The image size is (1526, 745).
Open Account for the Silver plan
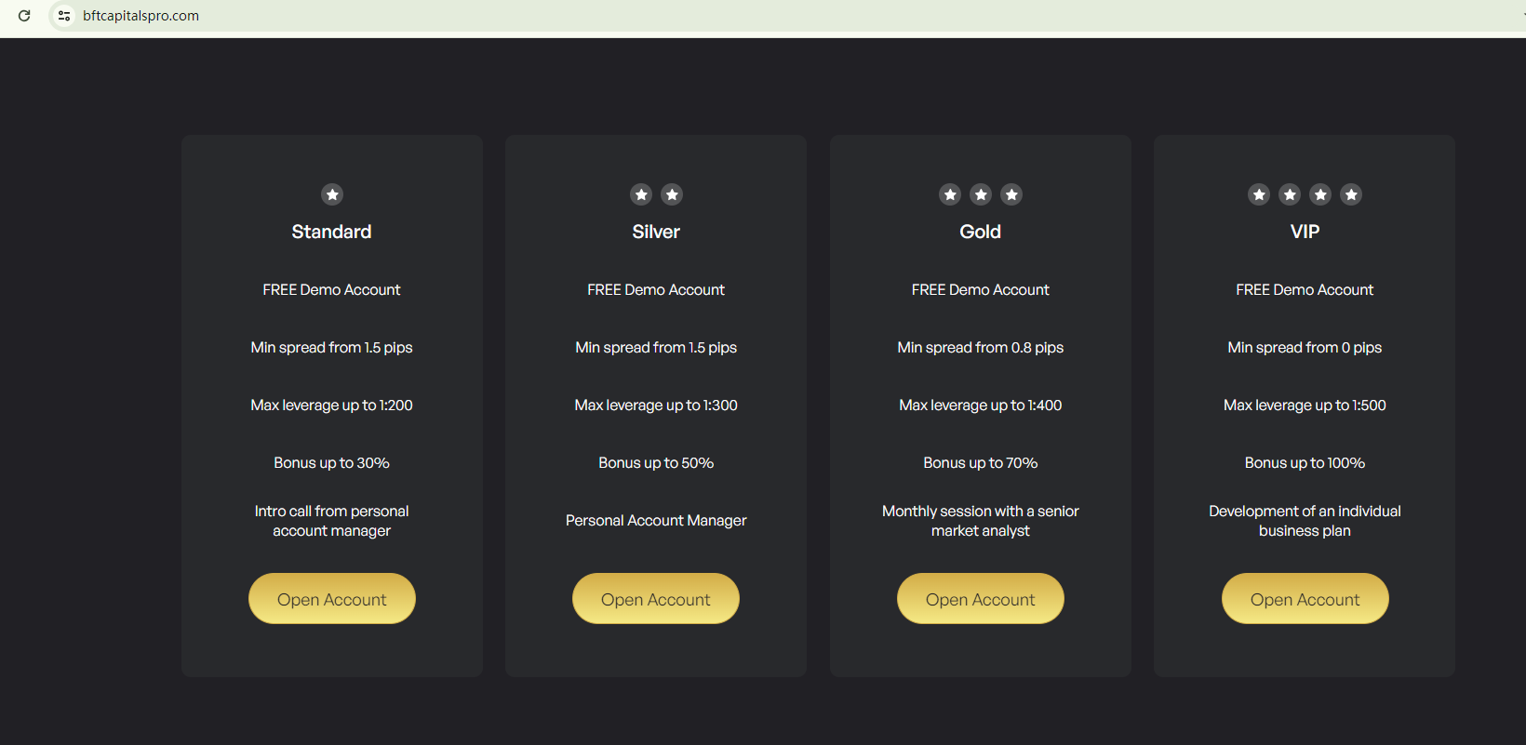(x=656, y=599)
